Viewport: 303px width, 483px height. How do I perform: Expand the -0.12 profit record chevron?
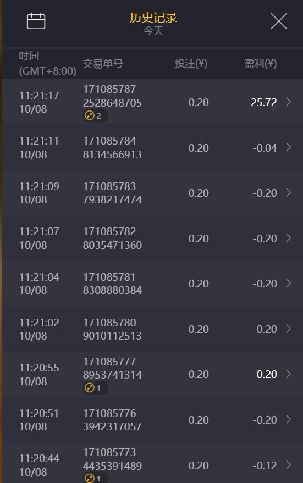[289, 464]
